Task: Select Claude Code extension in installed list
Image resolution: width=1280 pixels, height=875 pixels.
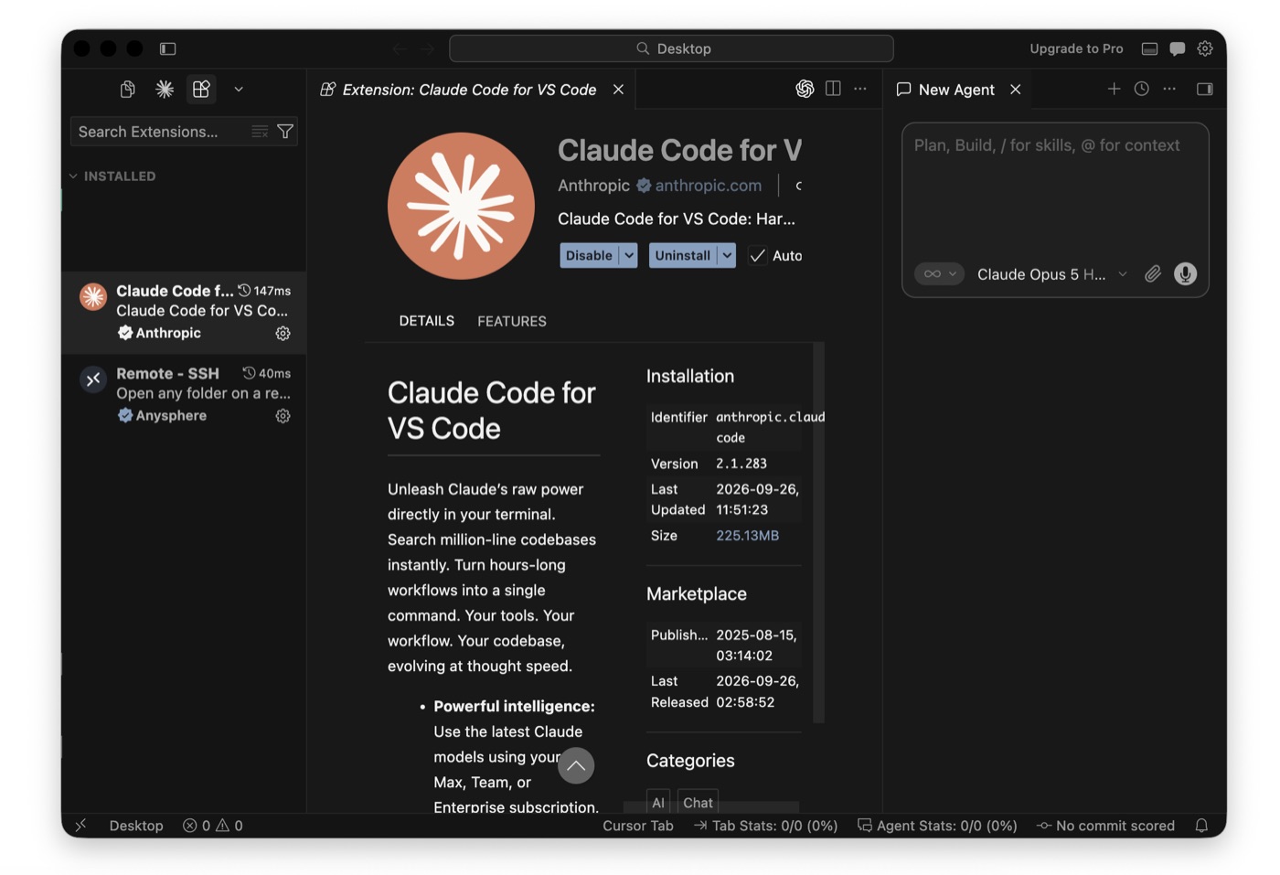Action: point(184,312)
